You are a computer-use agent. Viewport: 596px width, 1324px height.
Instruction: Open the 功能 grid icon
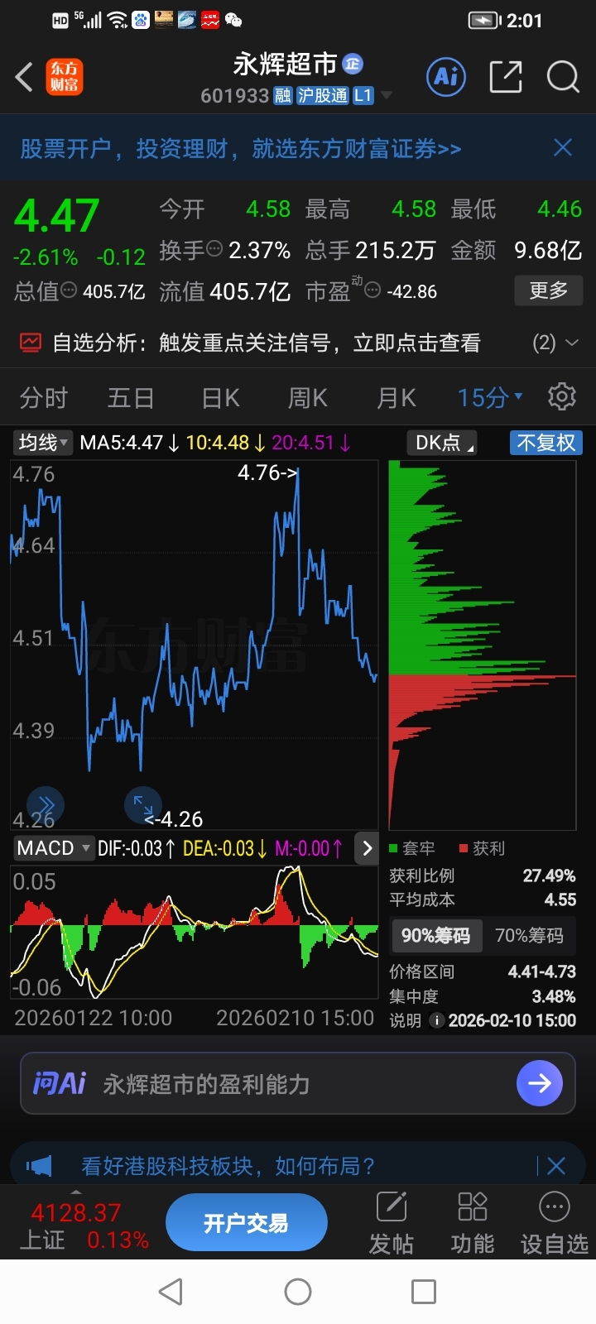click(472, 1223)
